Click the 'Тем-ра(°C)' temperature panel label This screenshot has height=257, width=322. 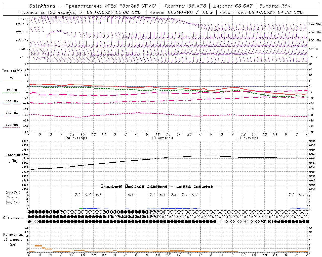pyautogui.click(x=12, y=71)
